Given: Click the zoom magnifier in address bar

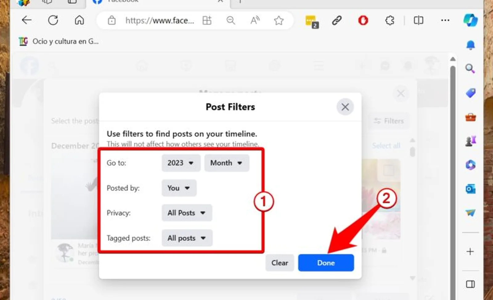Looking at the screenshot, I should [x=230, y=21].
